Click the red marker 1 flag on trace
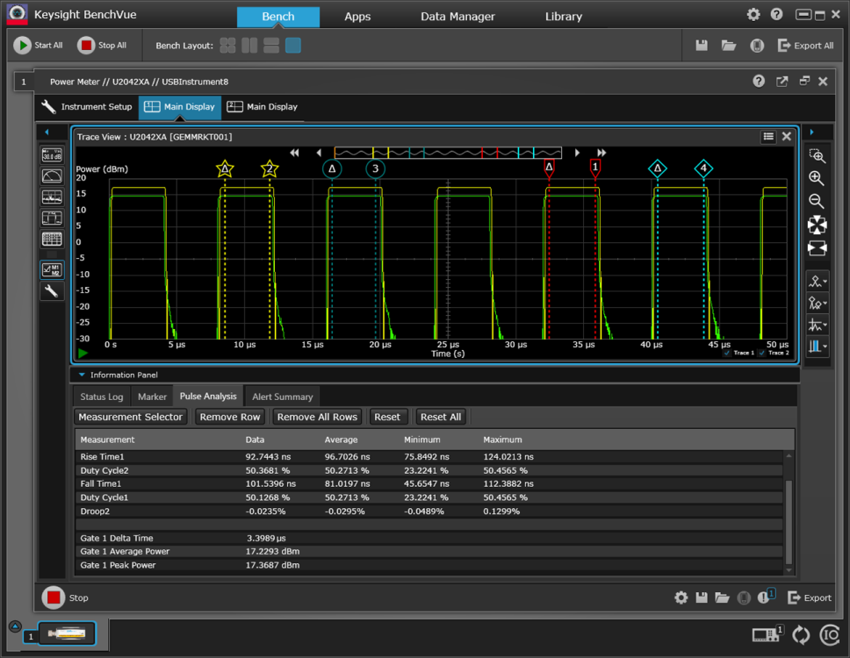The height and width of the screenshot is (658, 850). [594, 167]
